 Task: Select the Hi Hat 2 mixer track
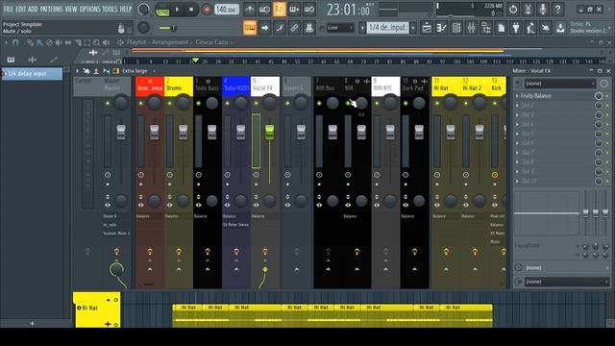point(474,86)
